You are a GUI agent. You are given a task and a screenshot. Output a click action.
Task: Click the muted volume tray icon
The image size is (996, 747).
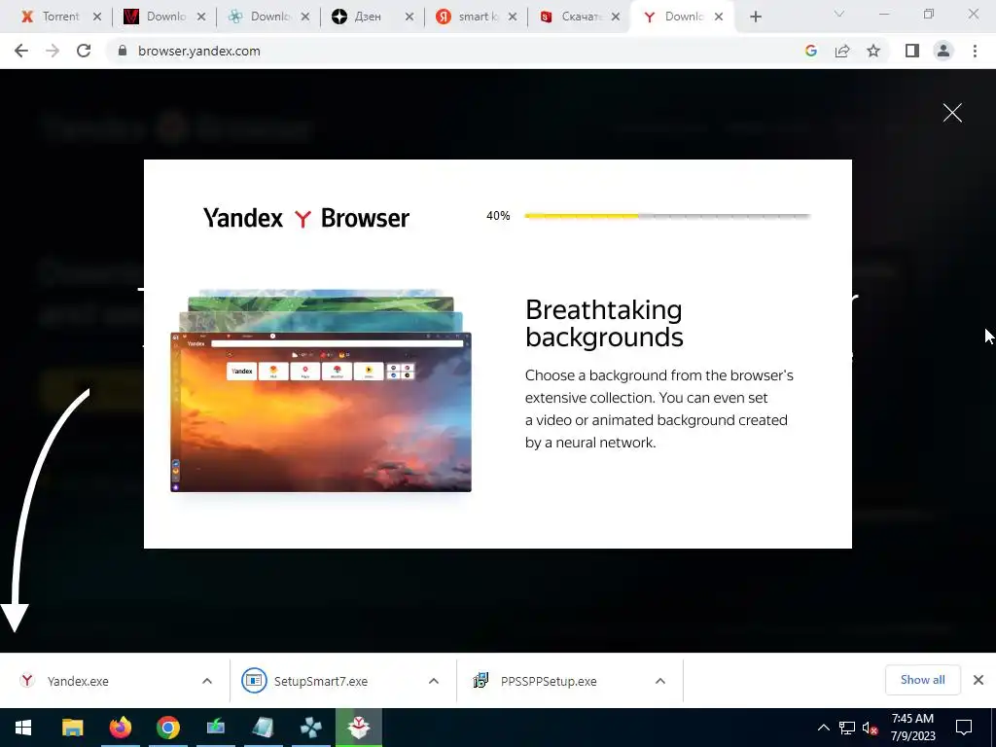(x=871, y=728)
